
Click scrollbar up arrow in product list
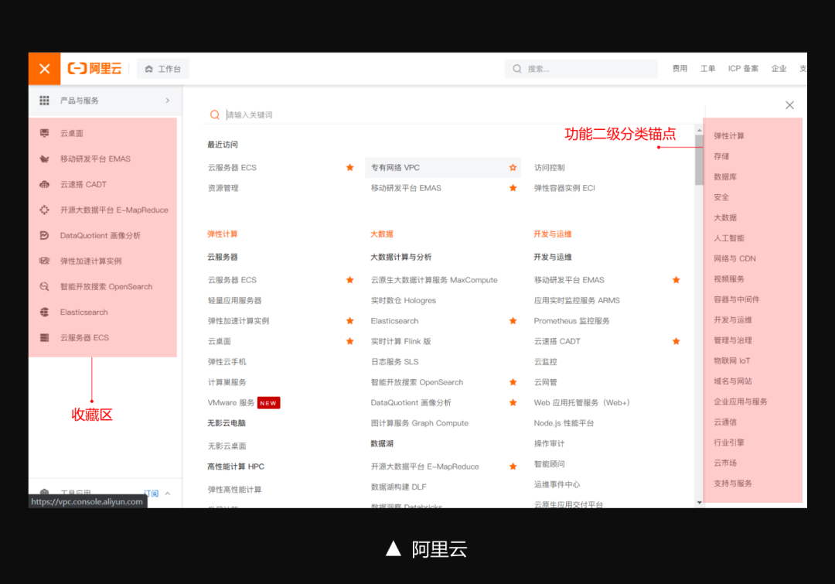pos(699,130)
